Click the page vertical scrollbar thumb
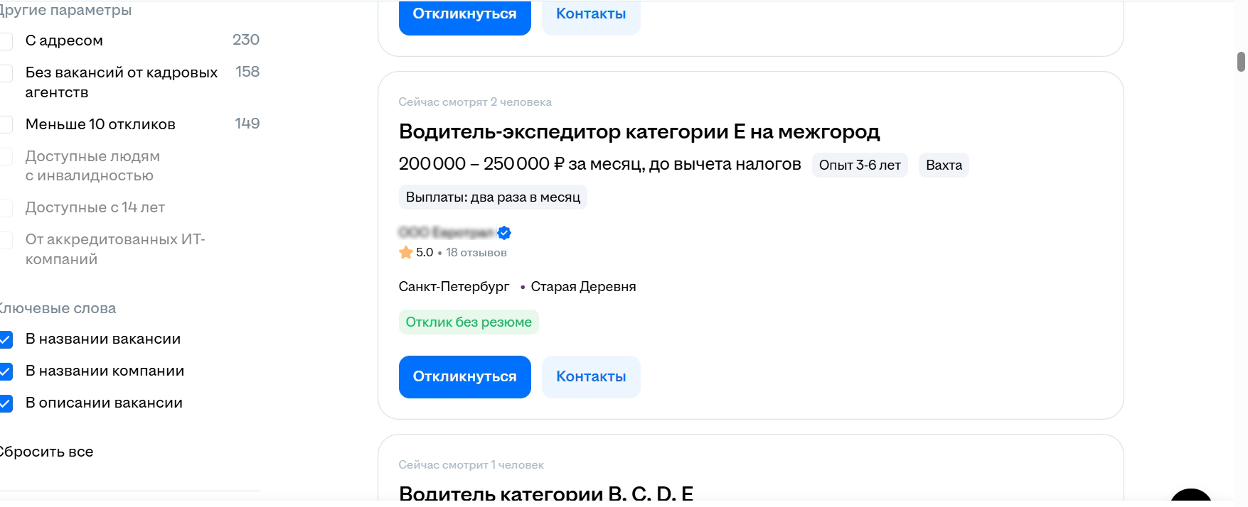Image resolution: width=1248 pixels, height=507 pixels. coord(1241,62)
